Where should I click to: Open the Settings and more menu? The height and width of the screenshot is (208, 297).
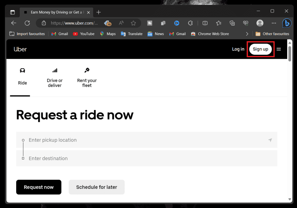pos(274,23)
